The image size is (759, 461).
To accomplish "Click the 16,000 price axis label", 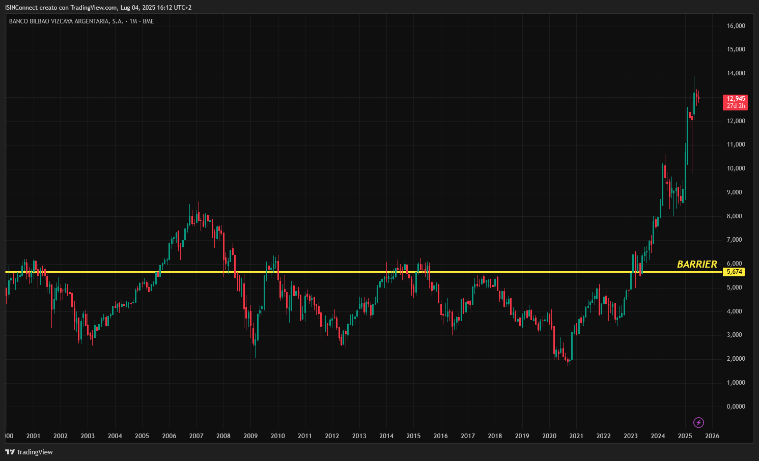I will (x=736, y=26).
